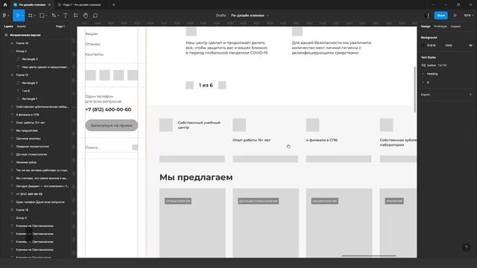This screenshot has height=268, width=477.
Task: Open the Inspect tab
Action: pos(455,27)
